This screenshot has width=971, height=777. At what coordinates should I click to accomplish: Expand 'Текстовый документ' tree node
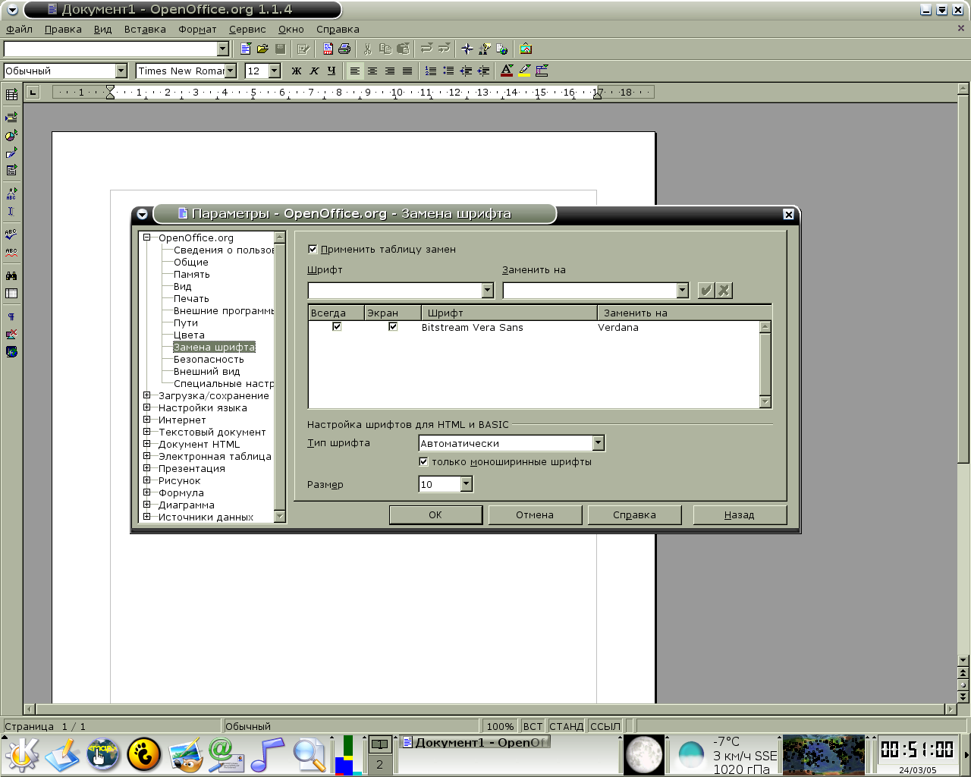147,432
